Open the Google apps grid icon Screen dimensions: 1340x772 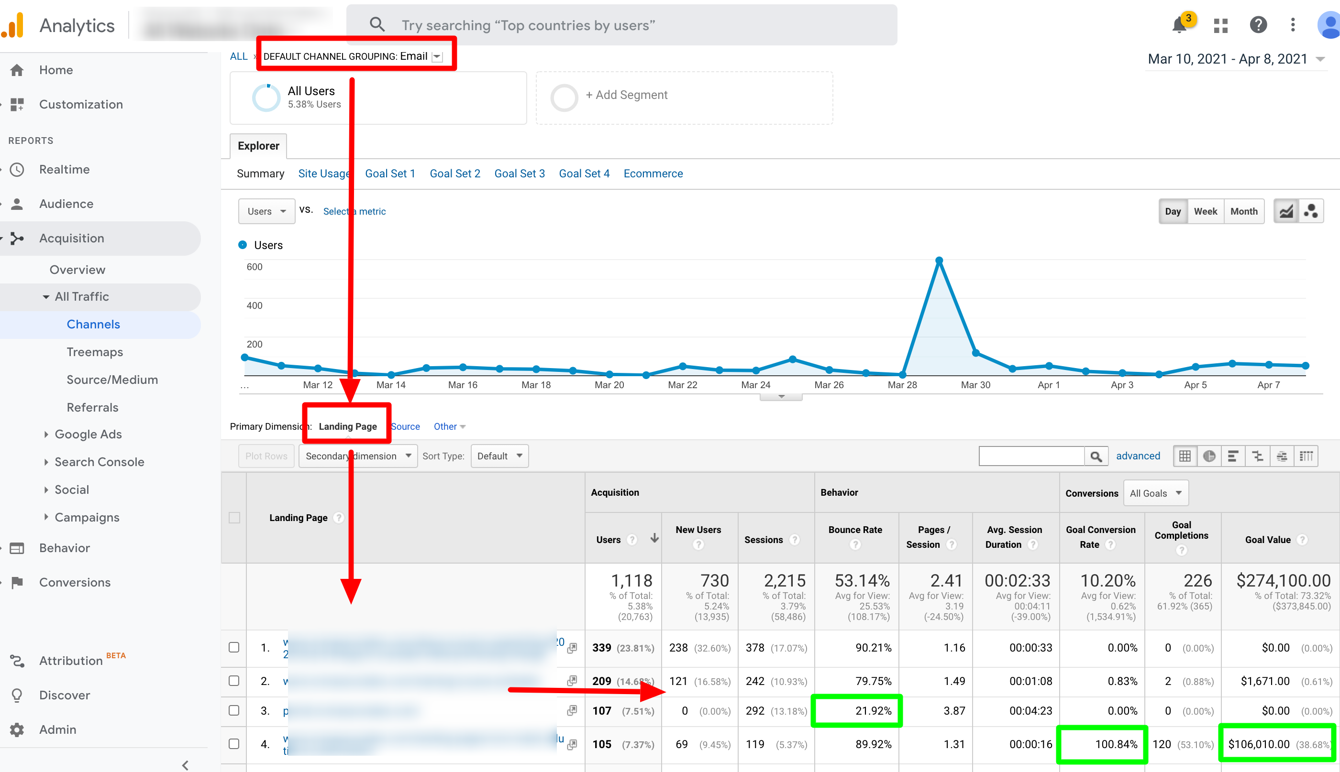pyautogui.click(x=1221, y=25)
